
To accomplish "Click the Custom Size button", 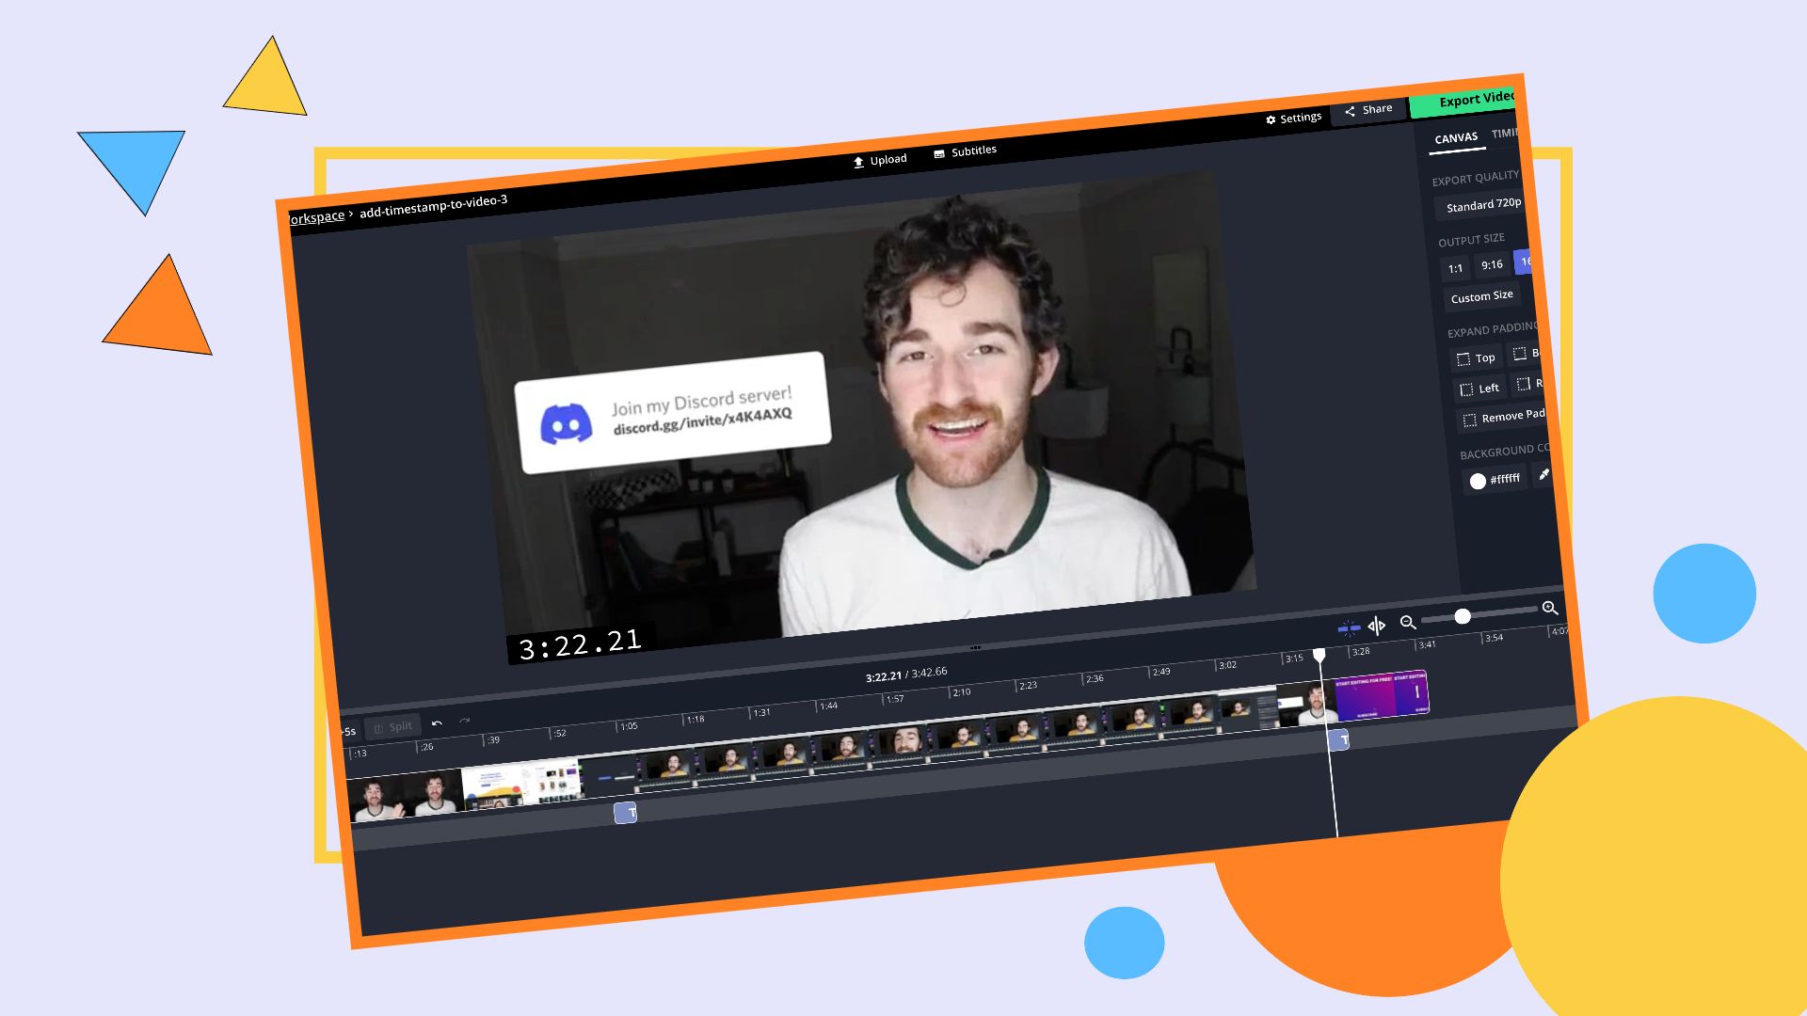I will pyautogui.click(x=1480, y=295).
